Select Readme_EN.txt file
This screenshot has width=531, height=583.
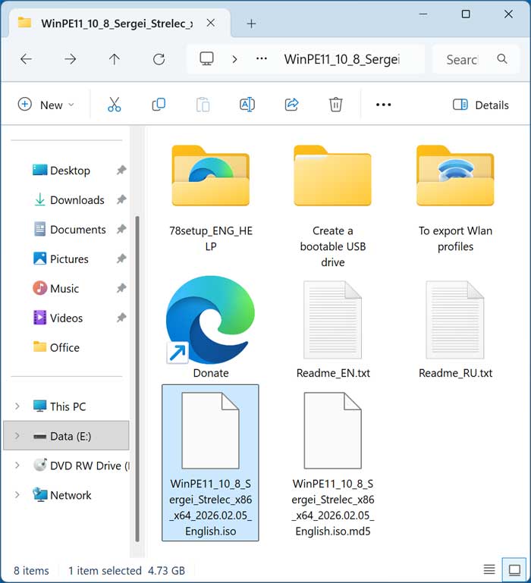pos(333,330)
